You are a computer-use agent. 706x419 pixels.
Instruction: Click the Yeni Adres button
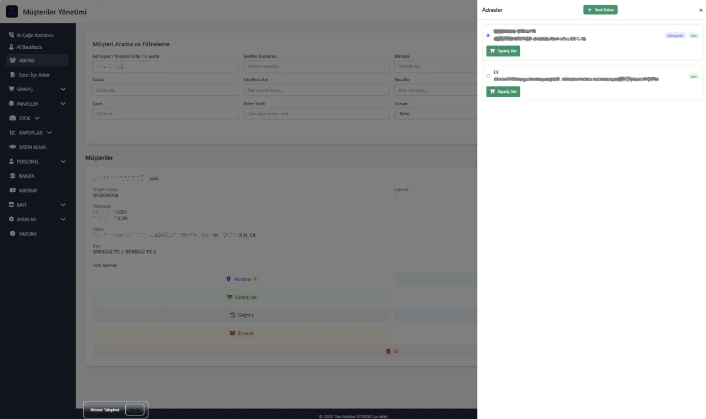click(x=600, y=10)
